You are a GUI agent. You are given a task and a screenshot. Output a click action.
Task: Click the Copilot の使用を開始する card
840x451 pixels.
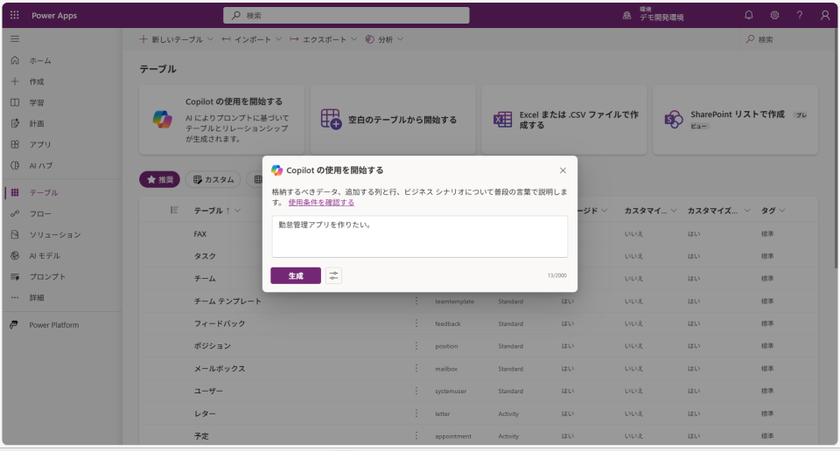click(221, 120)
